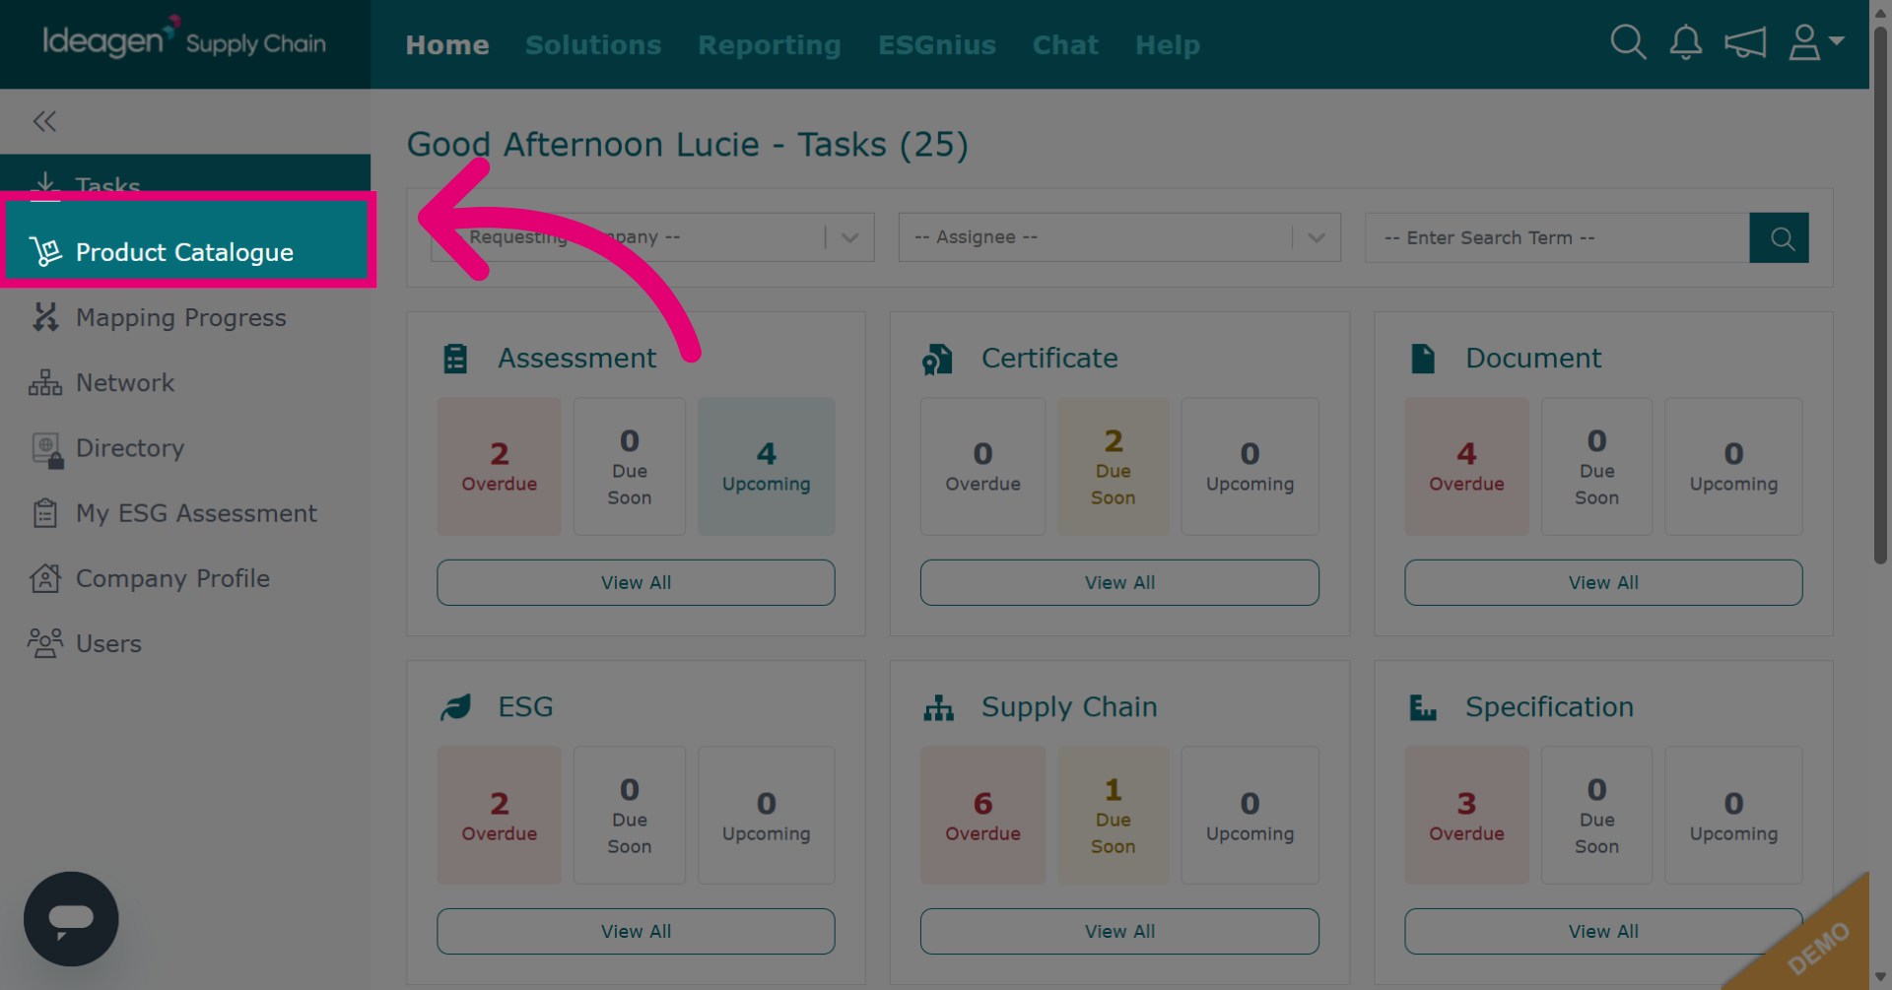
Task: Expand the Requesting Company dropdown arrow
Action: point(850,237)
